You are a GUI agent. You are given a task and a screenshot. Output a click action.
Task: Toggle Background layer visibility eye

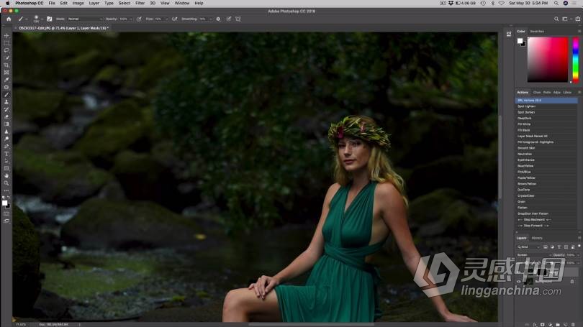click(519, 282)
